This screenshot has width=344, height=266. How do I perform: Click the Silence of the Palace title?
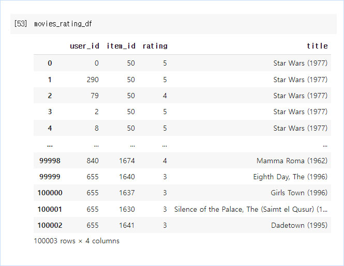tap(251, 209)
